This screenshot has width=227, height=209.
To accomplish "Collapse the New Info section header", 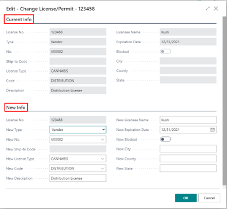I will click(16, 108).
